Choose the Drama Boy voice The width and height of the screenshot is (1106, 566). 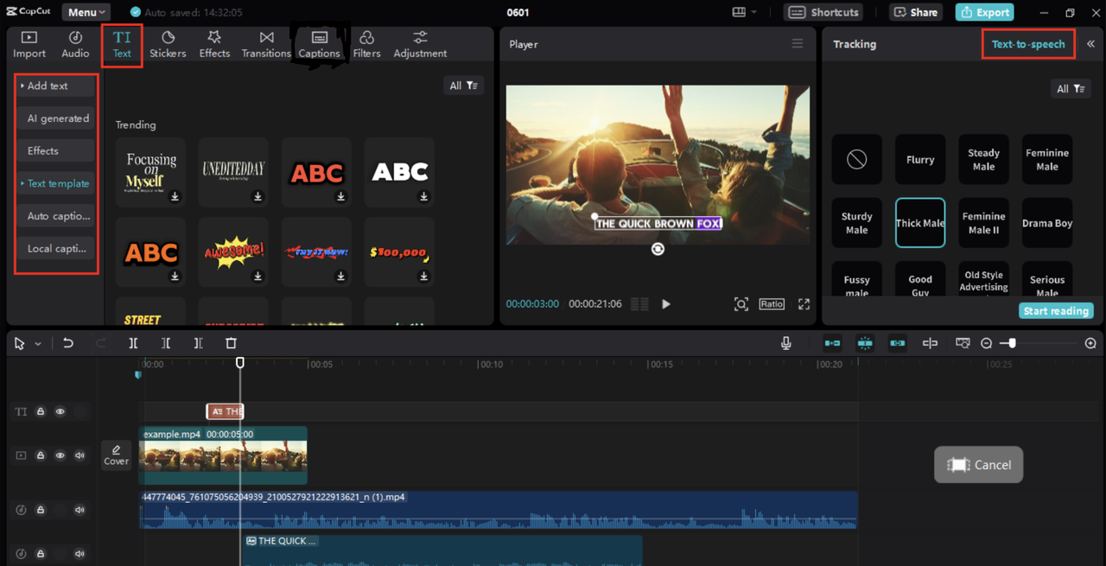tap(1047, 223)
